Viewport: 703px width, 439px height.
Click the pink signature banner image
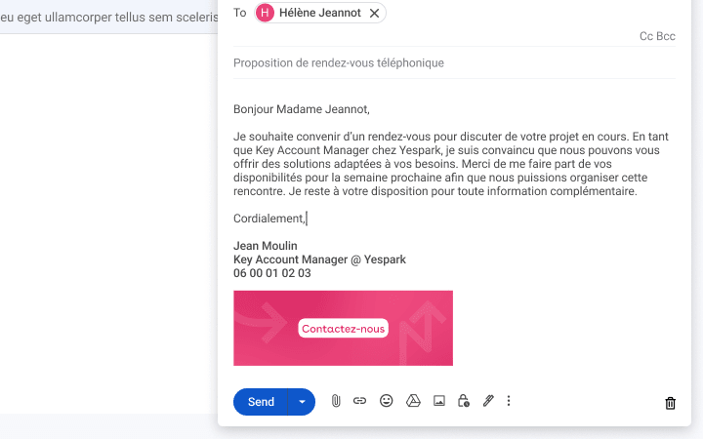point(343,328)
